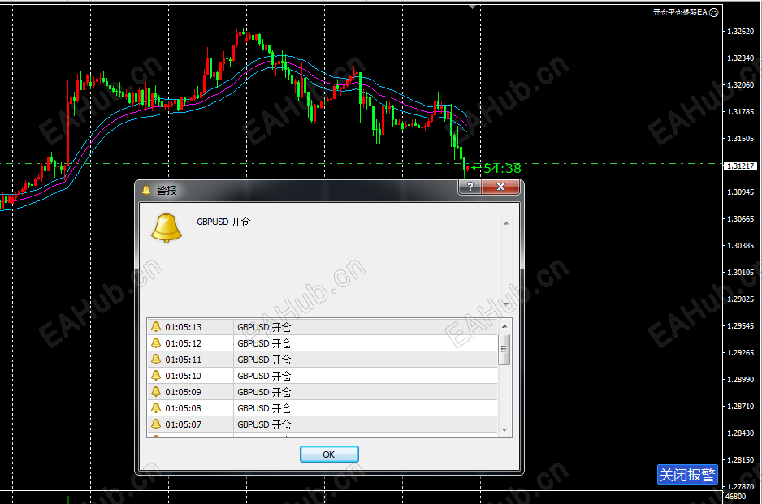Image resolution: width=762 pixels, height=504 pixels.
Task: Select the 01:05:13 alert row
Action: 323,327
